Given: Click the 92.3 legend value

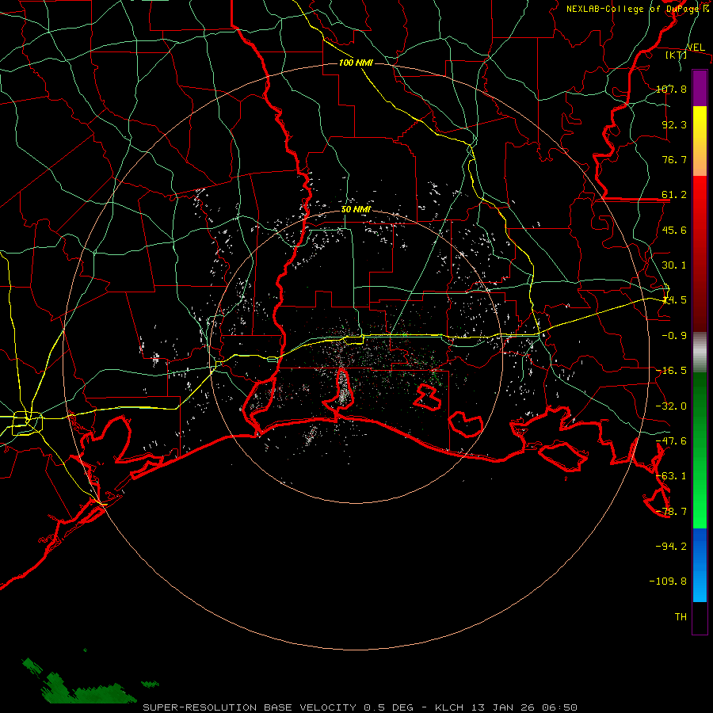Looking at the screenshot, I should pos(674,124).
